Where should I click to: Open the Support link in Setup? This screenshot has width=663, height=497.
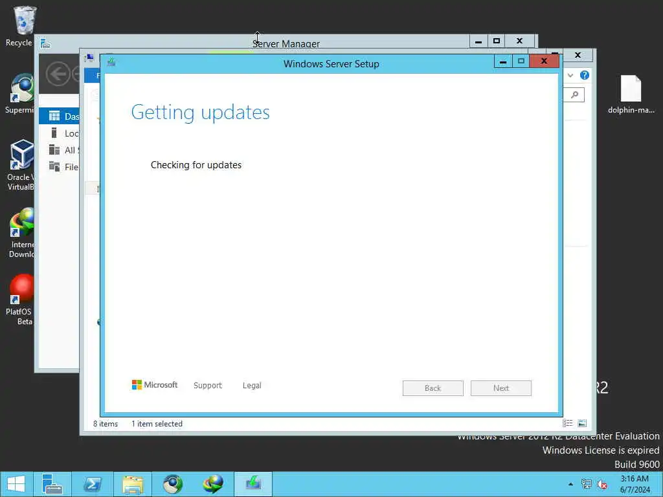point(208,386)
